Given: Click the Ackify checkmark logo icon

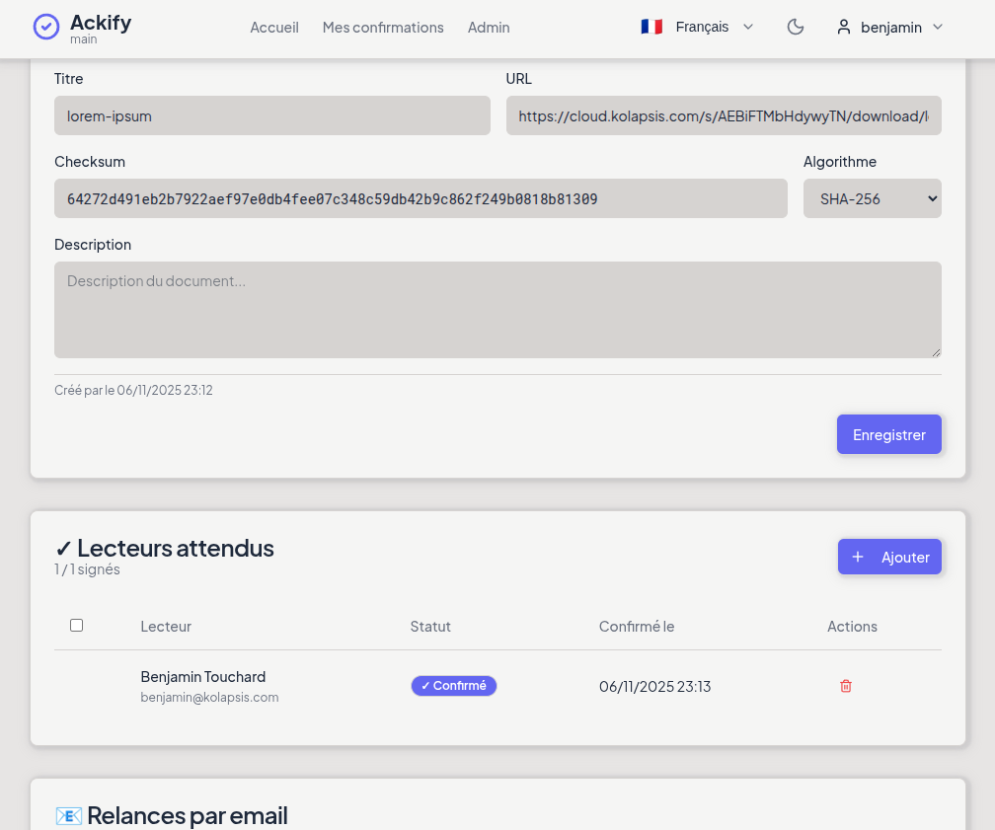Looking at the screenshot, I should point(46,27).
